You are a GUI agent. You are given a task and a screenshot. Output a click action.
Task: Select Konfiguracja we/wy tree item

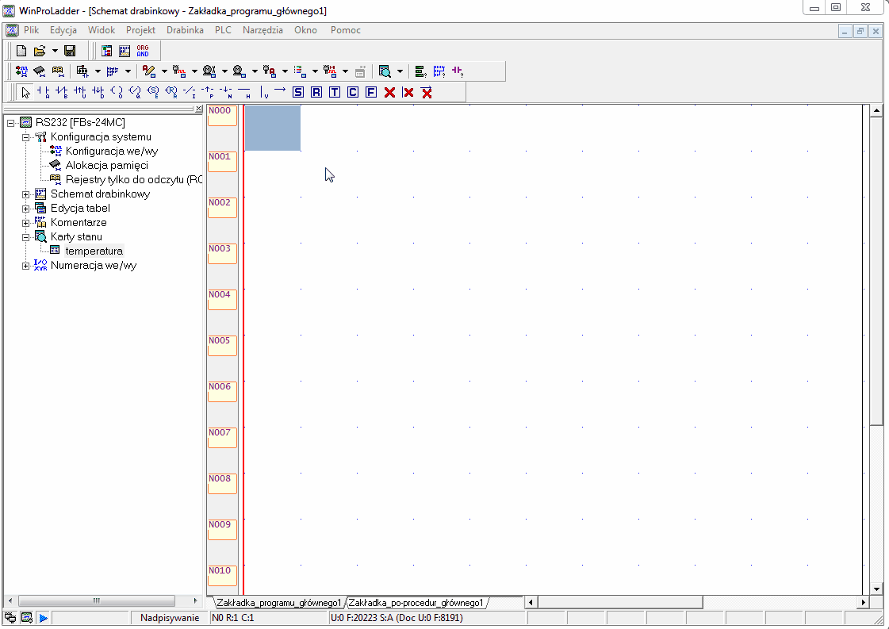click(112, 151)
